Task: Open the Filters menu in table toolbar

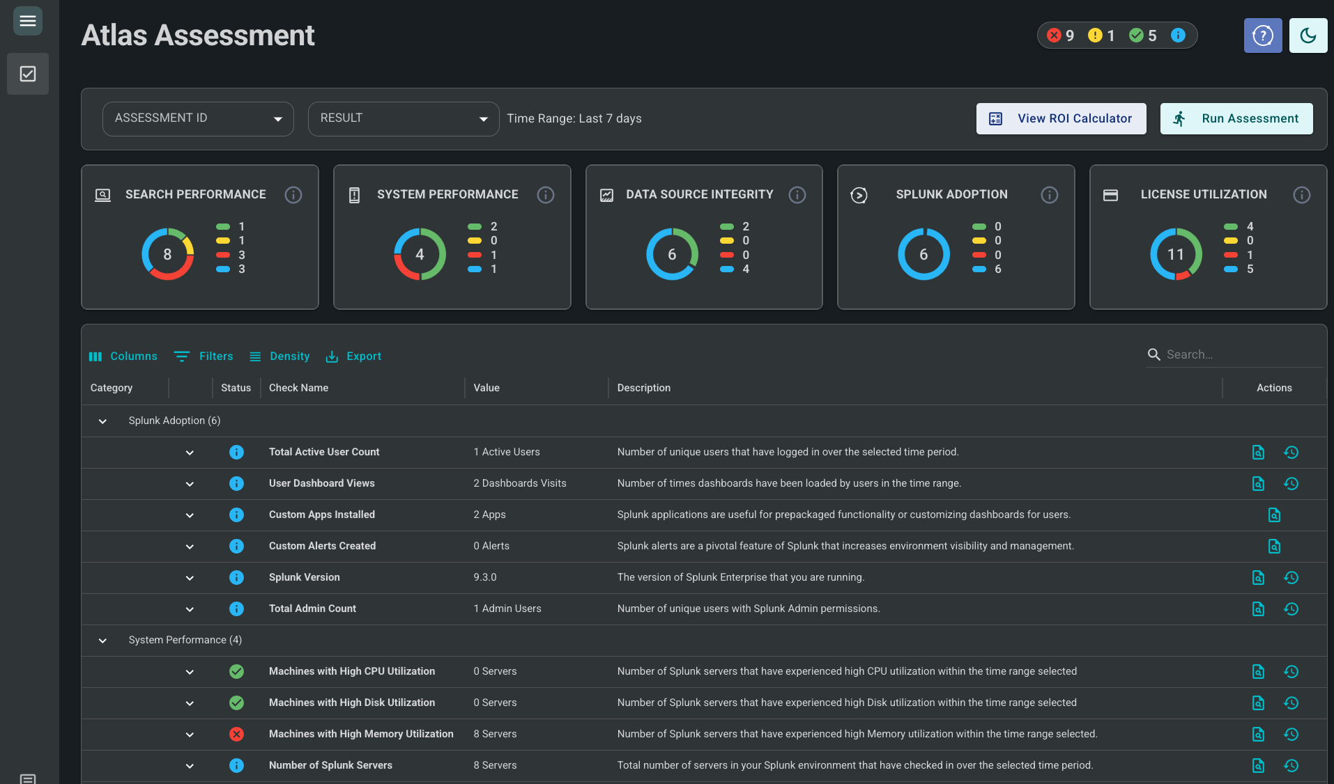Action: click(x=204, y=356)
